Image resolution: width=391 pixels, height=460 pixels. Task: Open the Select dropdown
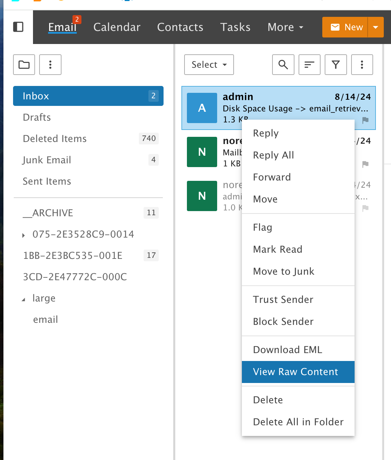click(x=209, y=65)
